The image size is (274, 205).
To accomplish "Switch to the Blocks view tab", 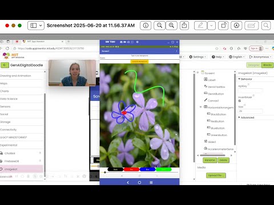I will pos(267,65).
